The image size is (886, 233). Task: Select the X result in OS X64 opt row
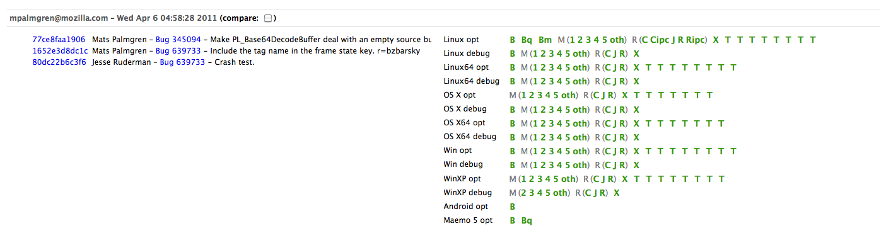coord(637,123)
